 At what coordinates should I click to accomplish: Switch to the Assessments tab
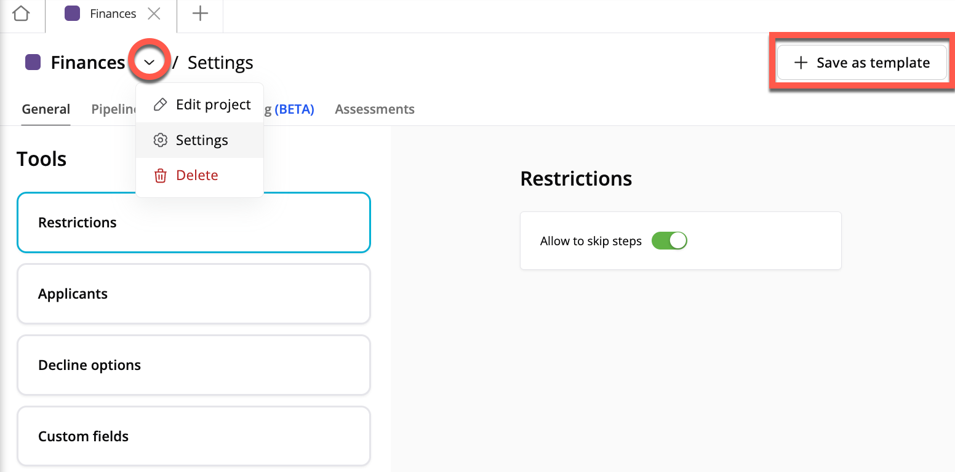[374, 109]
